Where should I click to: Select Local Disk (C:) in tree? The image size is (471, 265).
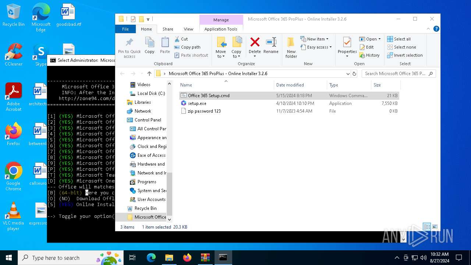click(x=148, y=93)
